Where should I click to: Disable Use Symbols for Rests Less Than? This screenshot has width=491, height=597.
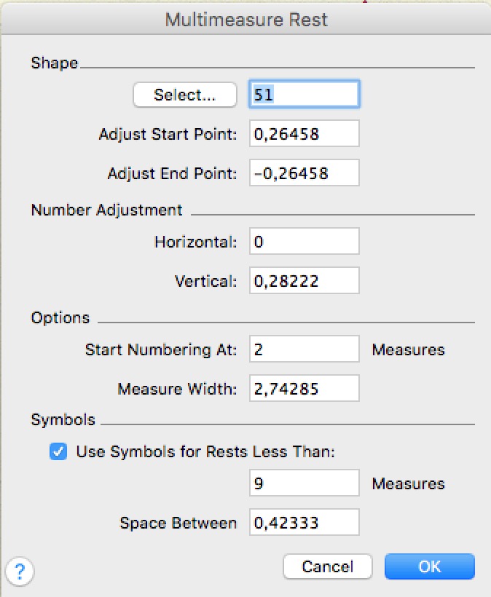click(x=58, y=452)
